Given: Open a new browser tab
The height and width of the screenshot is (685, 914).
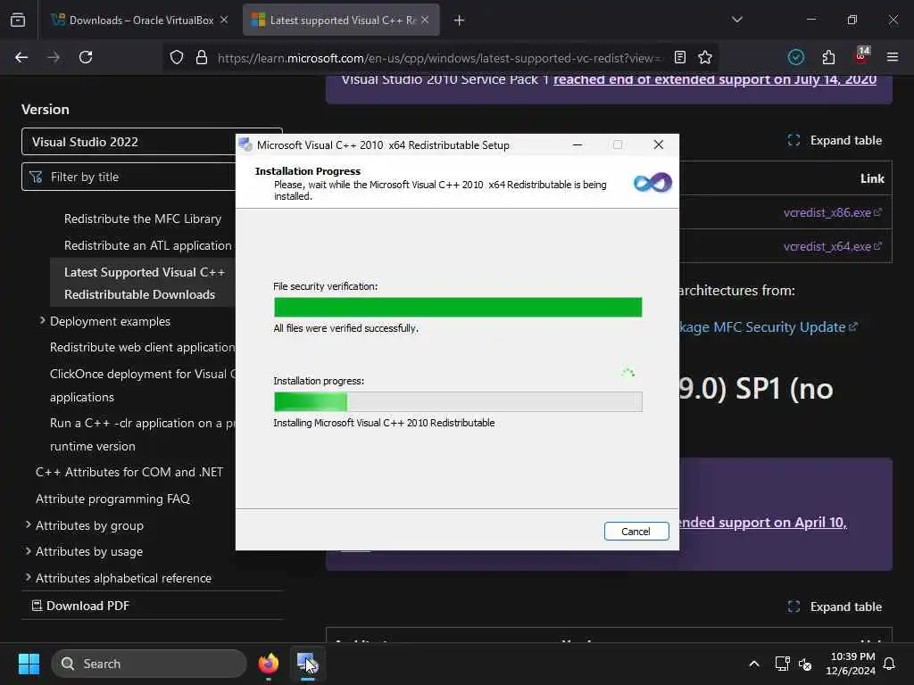Looking at the screenshot, I should tap(460, 21).
